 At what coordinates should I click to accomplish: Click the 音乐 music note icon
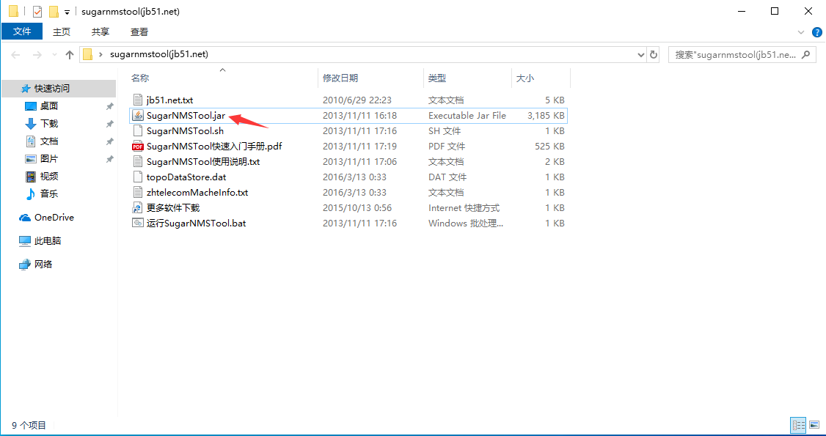pyautogui.click(x=31, y=194)
